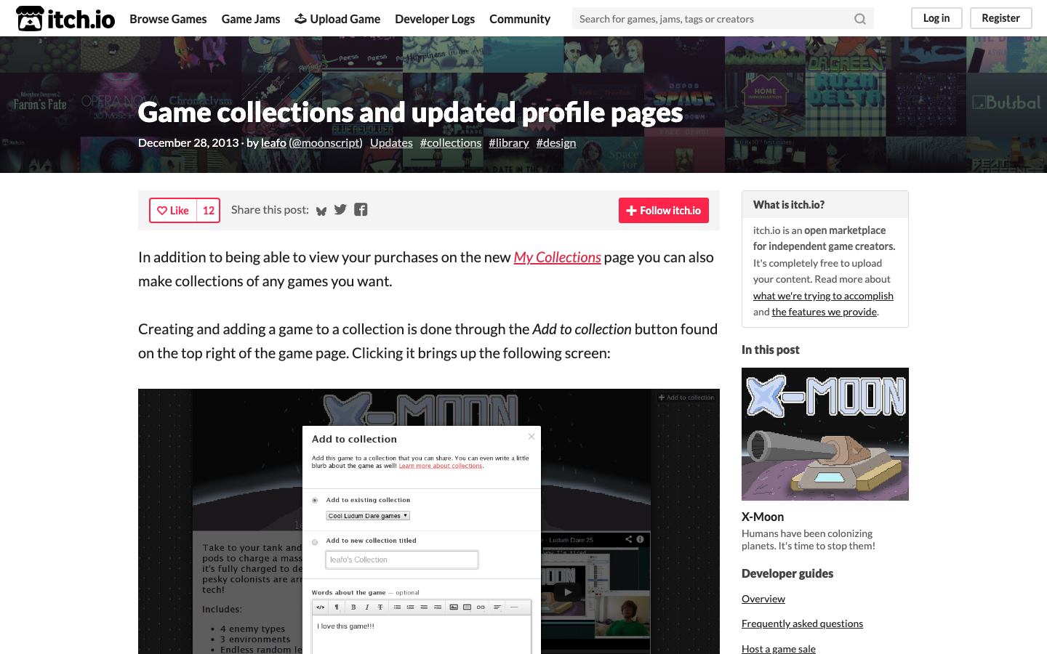The image size is (1047, 654).
Task: Open 'the features we provide' link
Action: (825, 312)
